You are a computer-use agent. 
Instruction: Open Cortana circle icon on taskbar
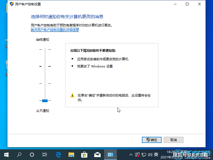32,155
